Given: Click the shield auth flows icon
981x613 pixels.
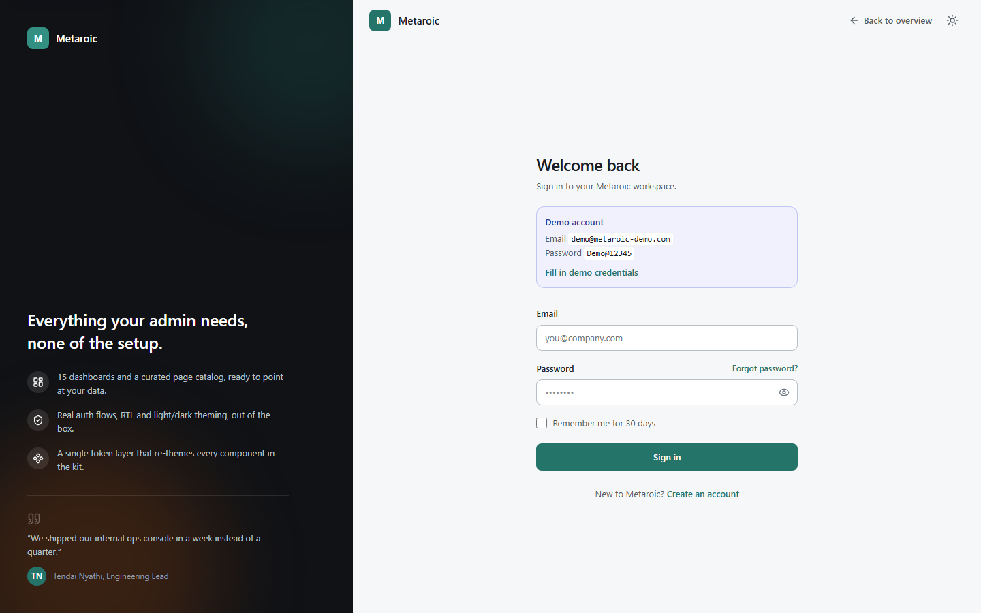Looking at the screenshot, I should click(38, 420).
